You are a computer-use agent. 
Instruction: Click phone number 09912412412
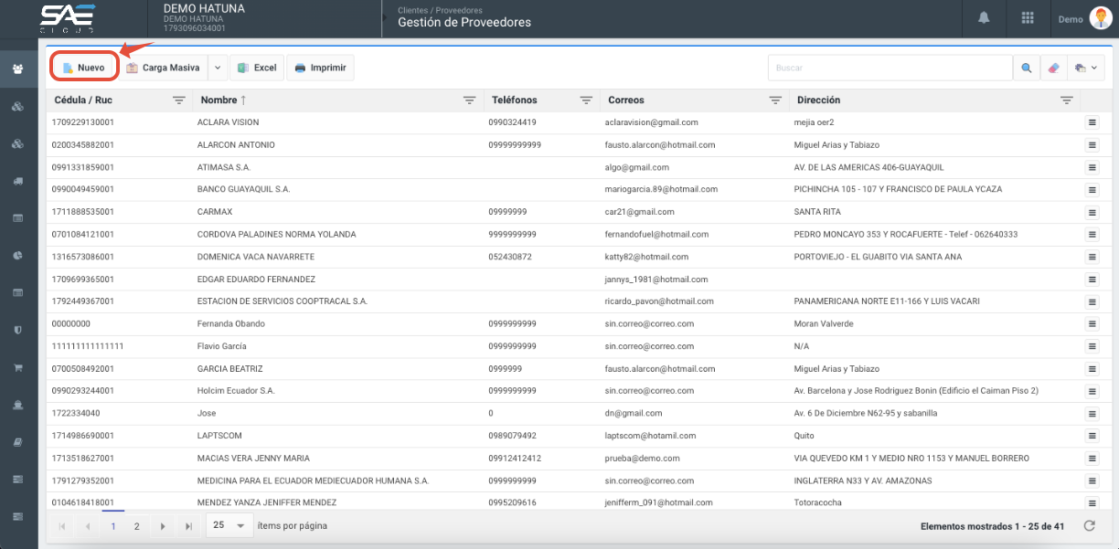pyautogui.click(x=515, y=459)
